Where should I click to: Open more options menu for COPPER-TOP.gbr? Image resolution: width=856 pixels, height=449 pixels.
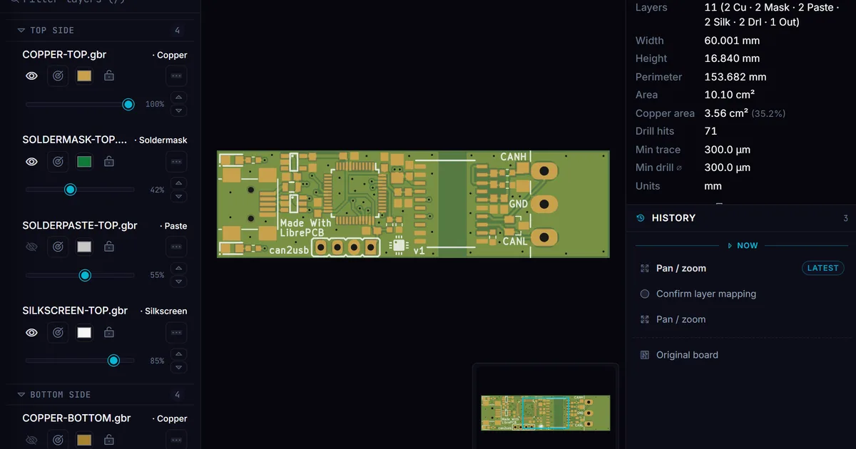tap(176, 76)
